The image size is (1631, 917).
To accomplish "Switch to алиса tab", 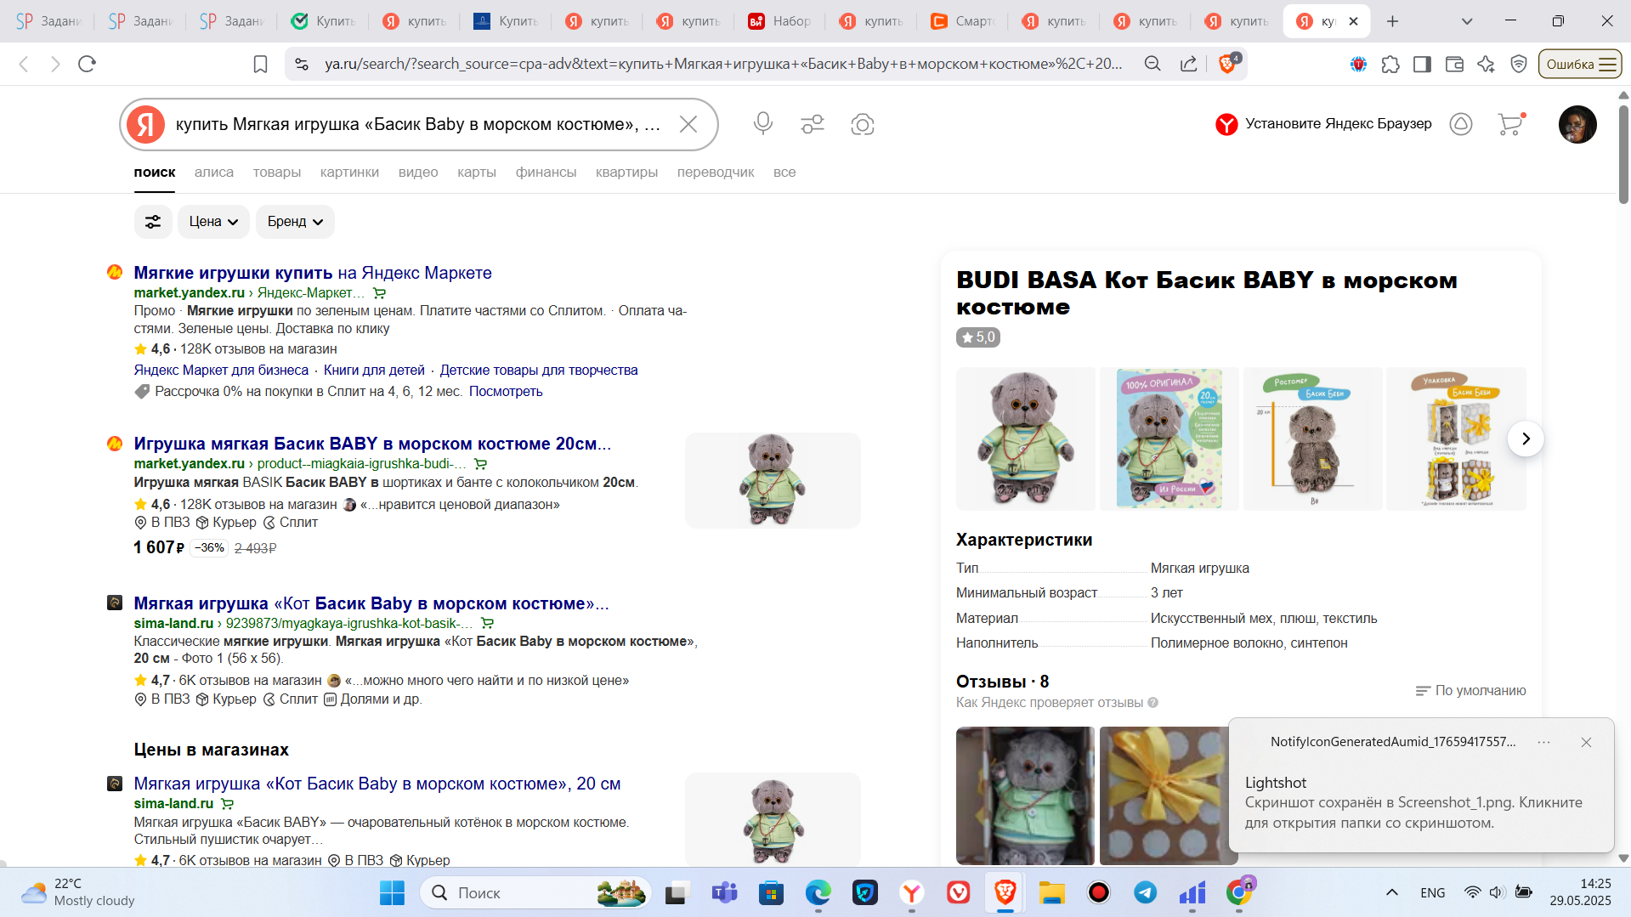I will pos(214,173).
